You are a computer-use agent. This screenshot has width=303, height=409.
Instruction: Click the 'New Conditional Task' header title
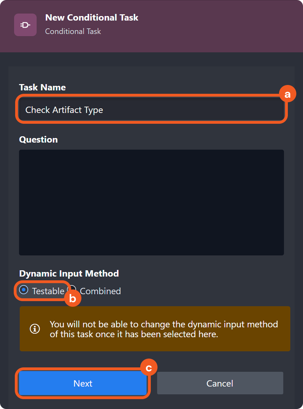(92, 18)
